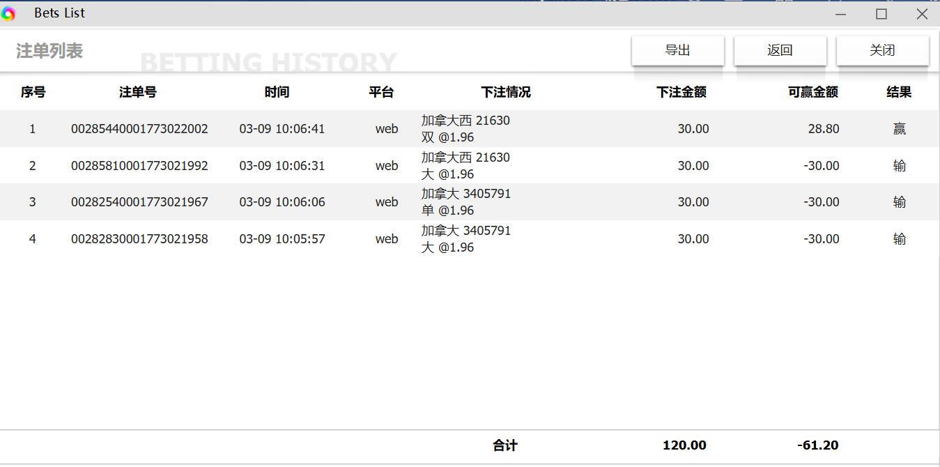
Task: Click the 时间 column header
Action: point(277,92)
